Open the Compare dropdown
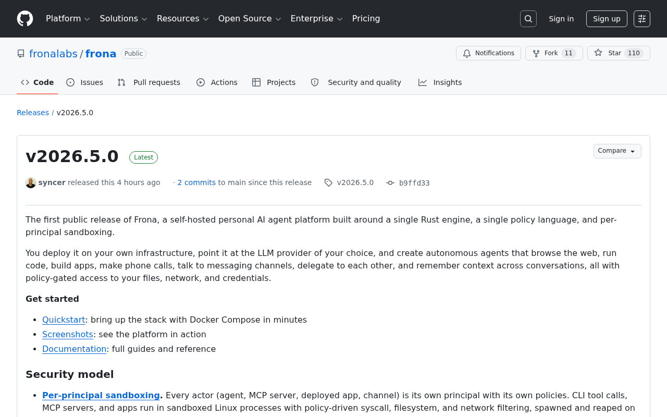The height and width of the screenshot is (417, 667). [617, 151]
